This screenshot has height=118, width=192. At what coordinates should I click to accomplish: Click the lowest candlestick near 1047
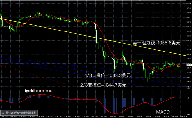[x=147, y=80]
